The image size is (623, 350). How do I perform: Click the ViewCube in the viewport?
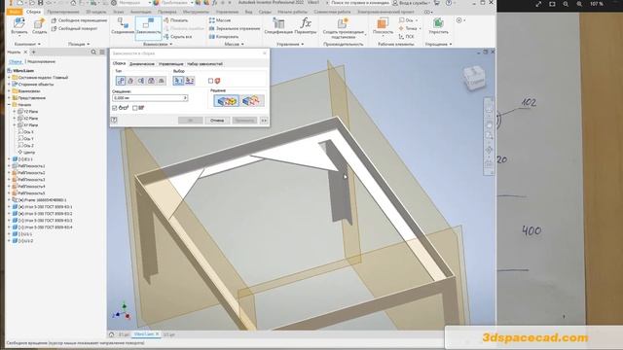tap(474, 78)
